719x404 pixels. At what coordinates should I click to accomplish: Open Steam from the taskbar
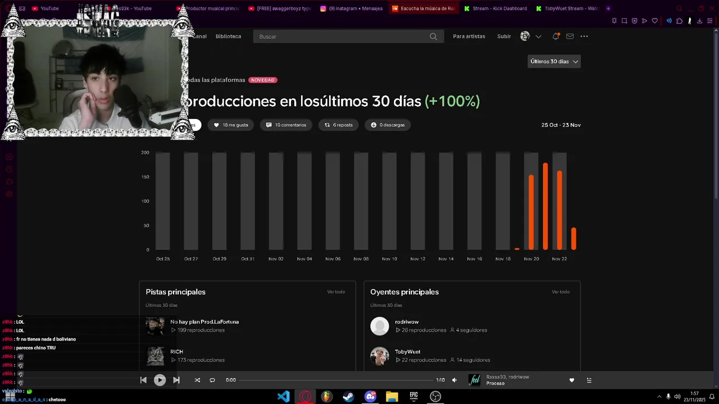pos(348,396)
